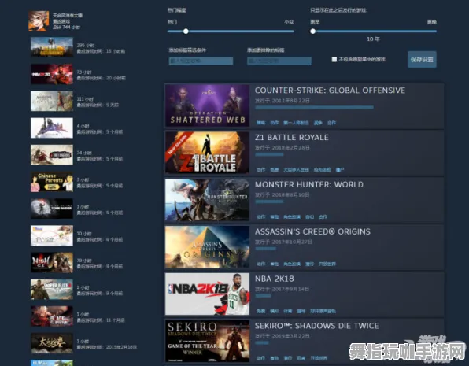Open Sekiro: Shadows Die Twice title link
Image resolution: width=469 pixels, height=366 pixels.
[317, 326]
